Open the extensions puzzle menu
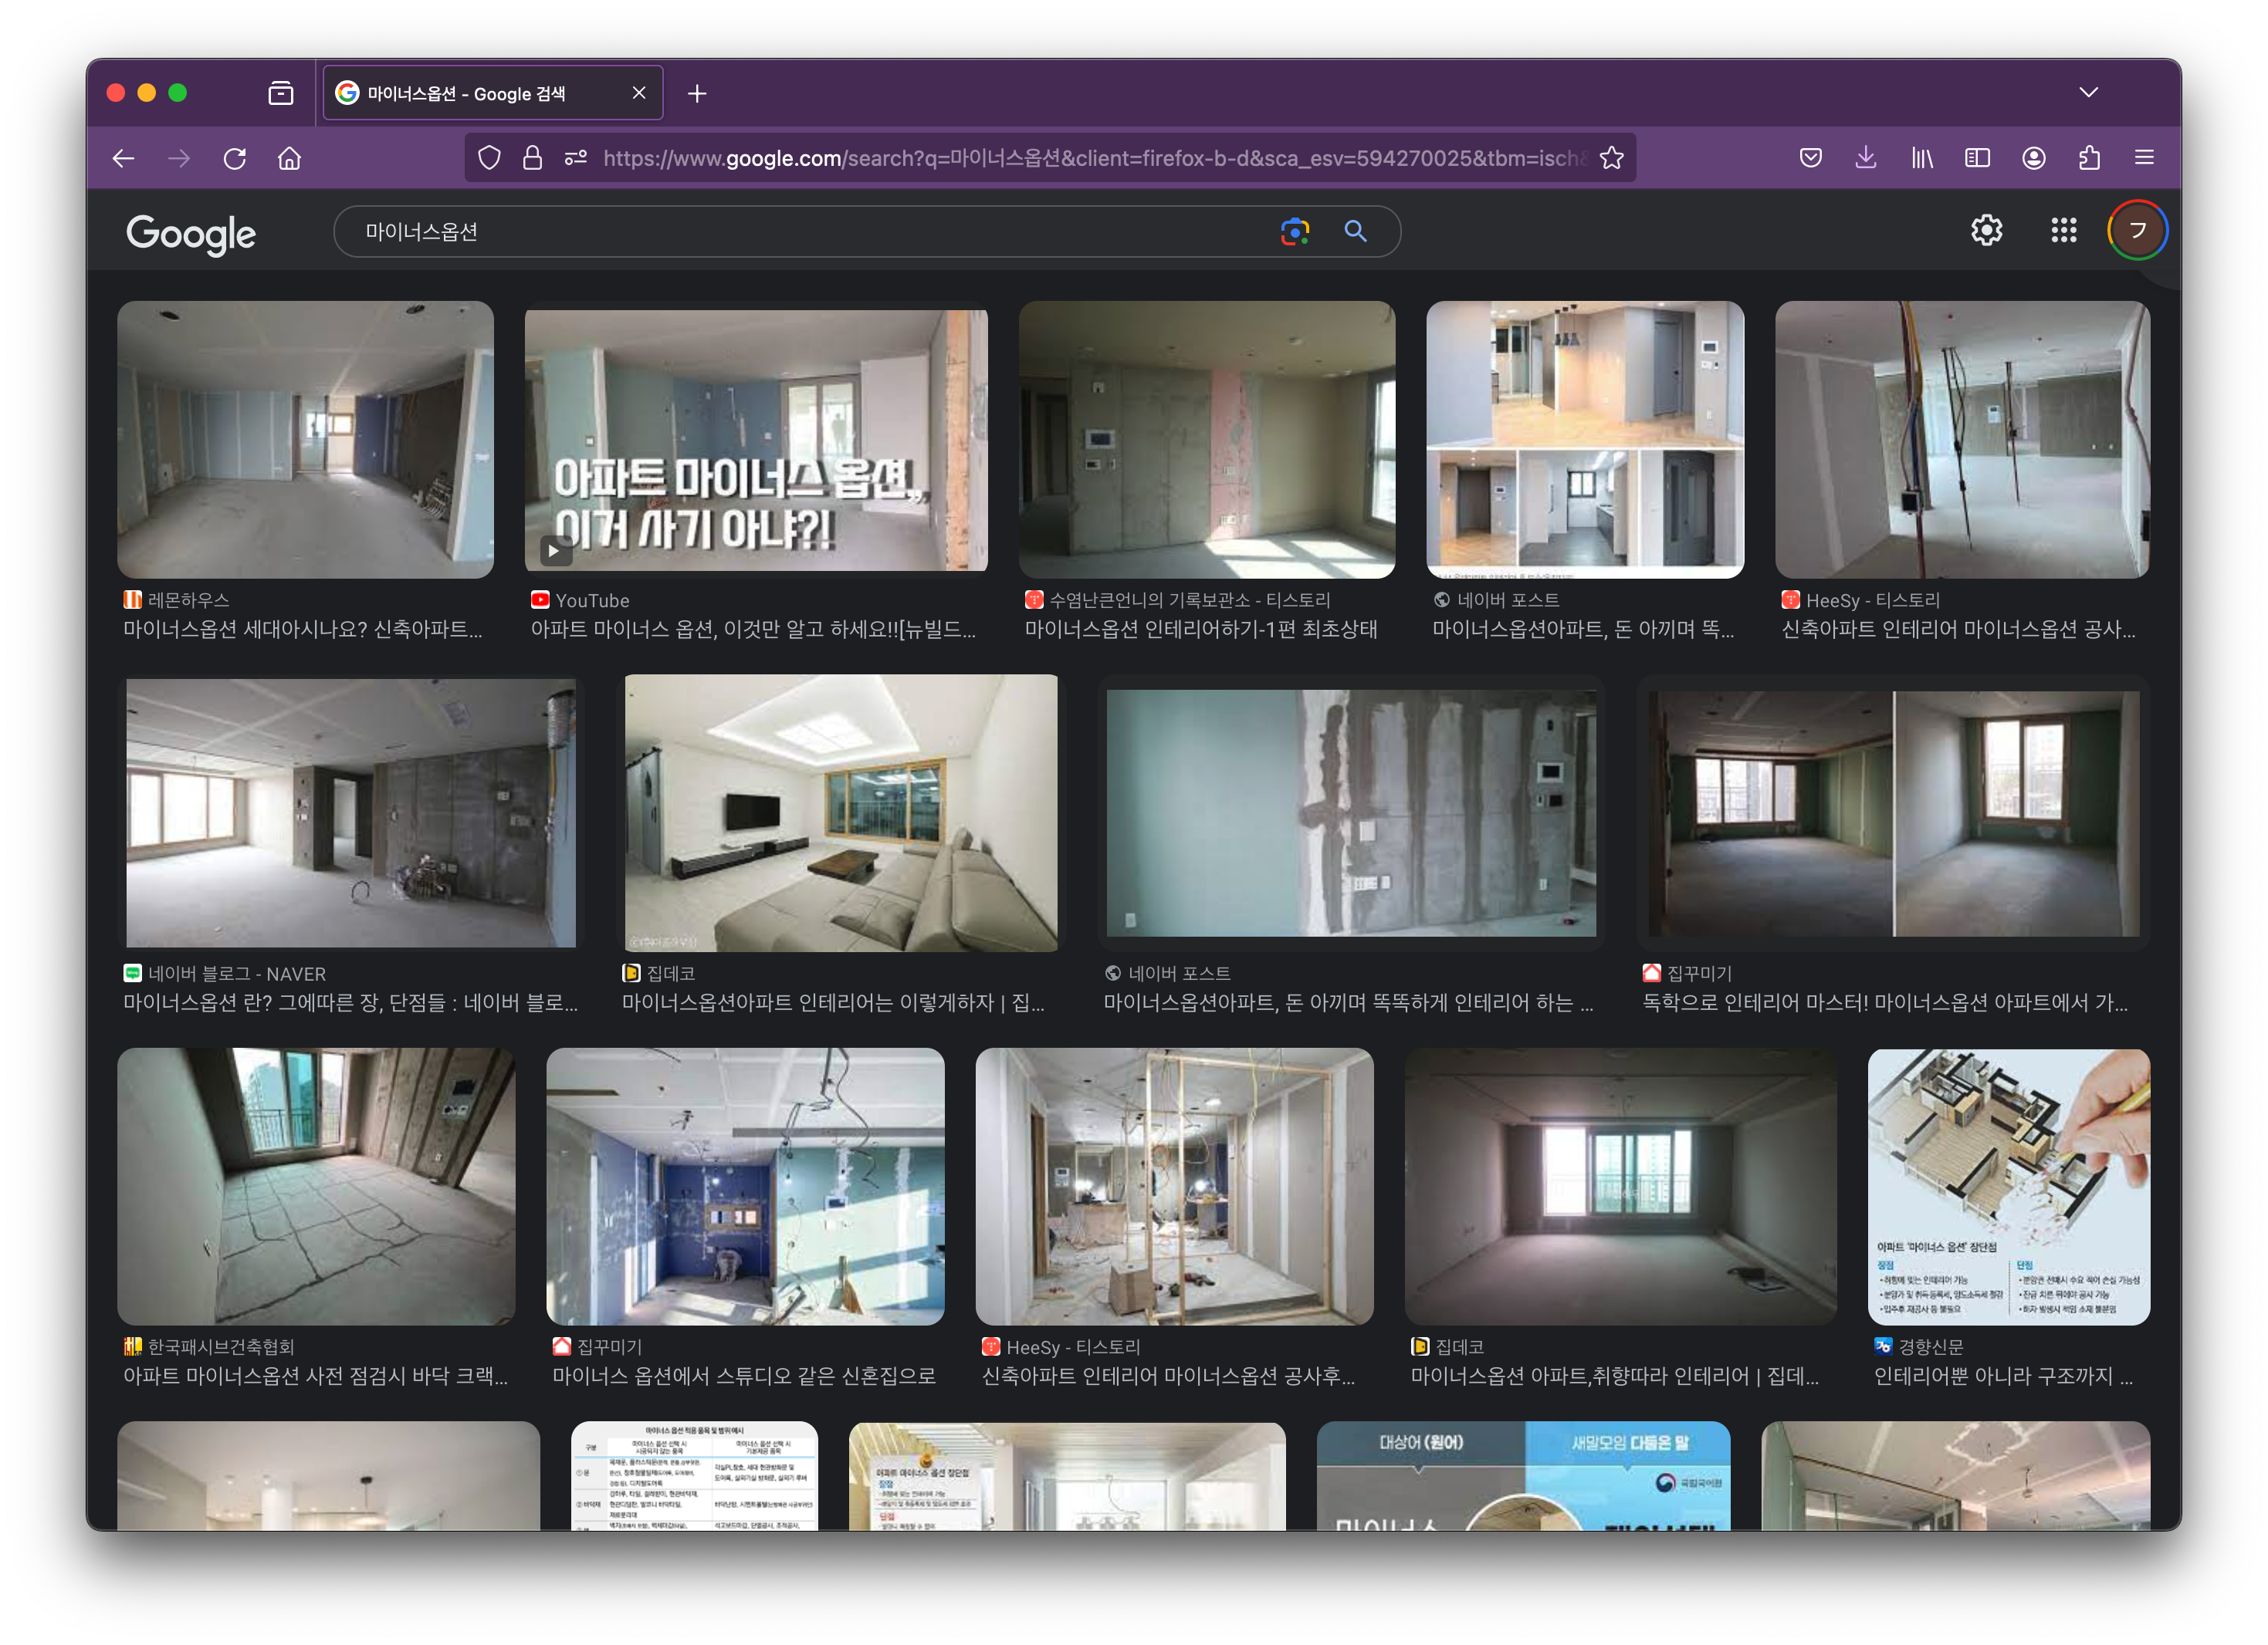2268x1645 pixels. pos(2089,158)
